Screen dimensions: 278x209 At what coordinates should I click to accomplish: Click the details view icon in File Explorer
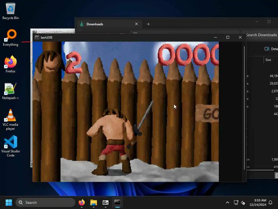click(277, 176)
